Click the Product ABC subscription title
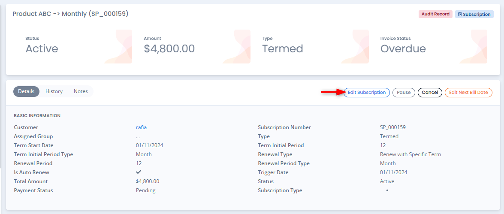Image resolution: width=504 pixels, height=214 pixels. coord(70,14)
